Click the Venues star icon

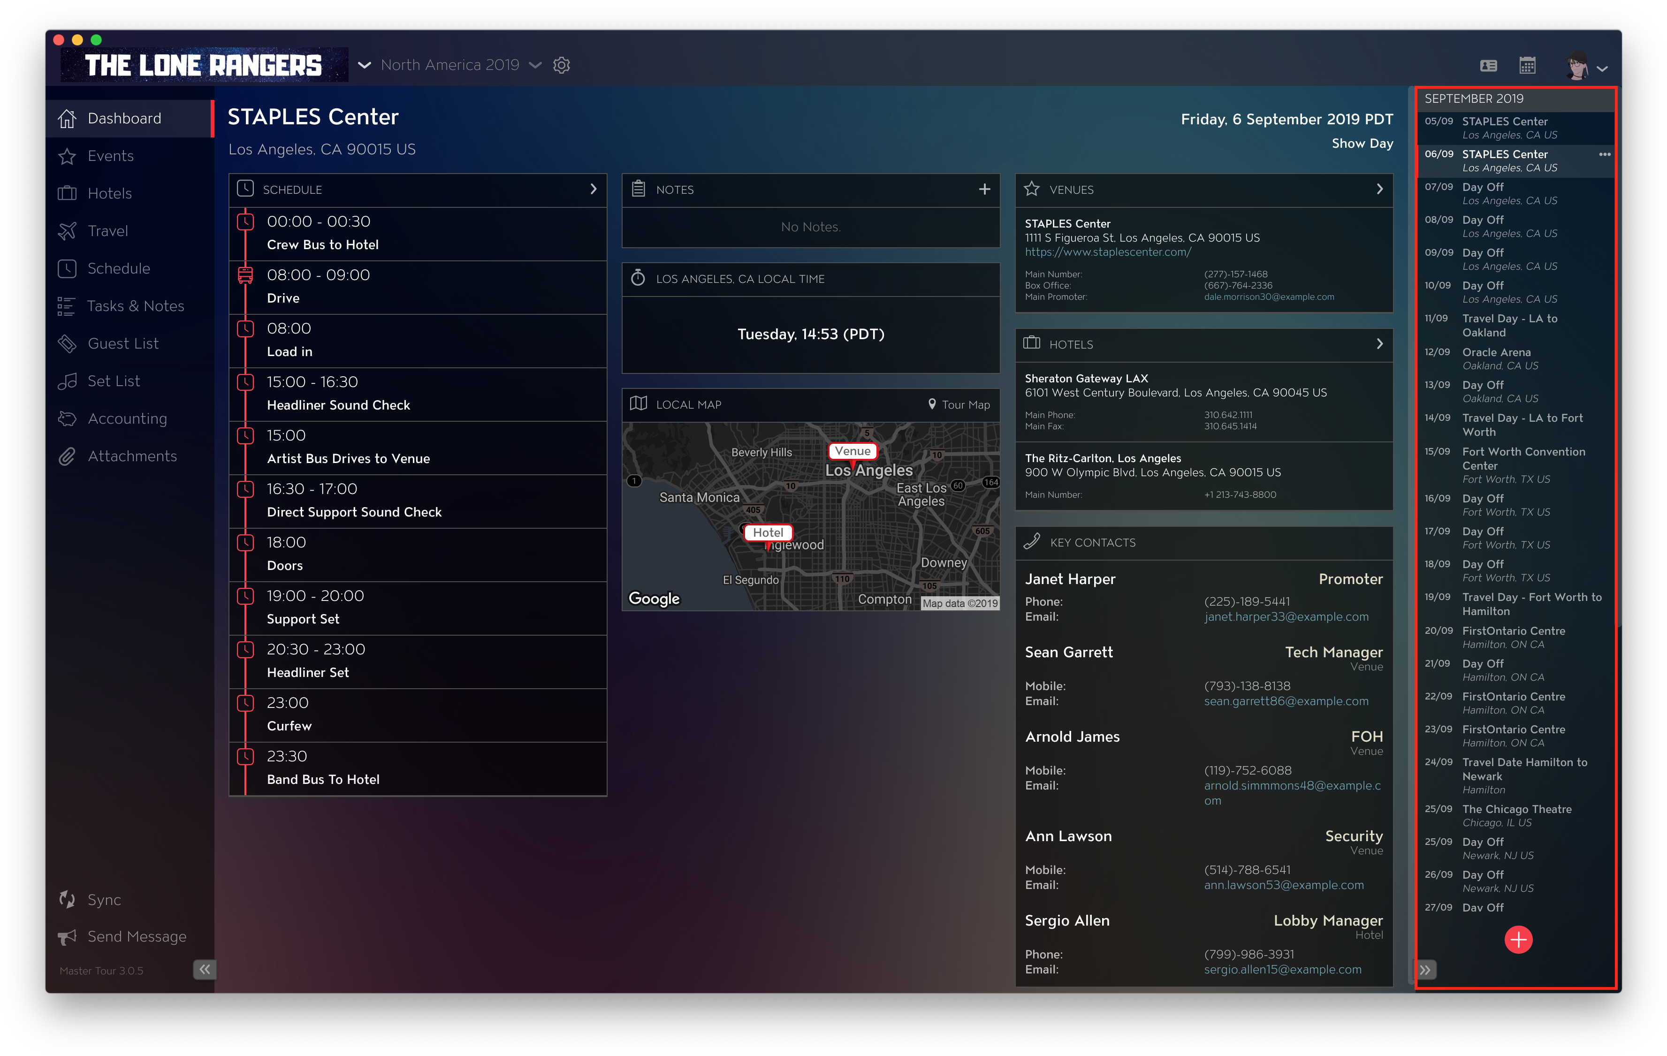click(x=1031, y=188)
